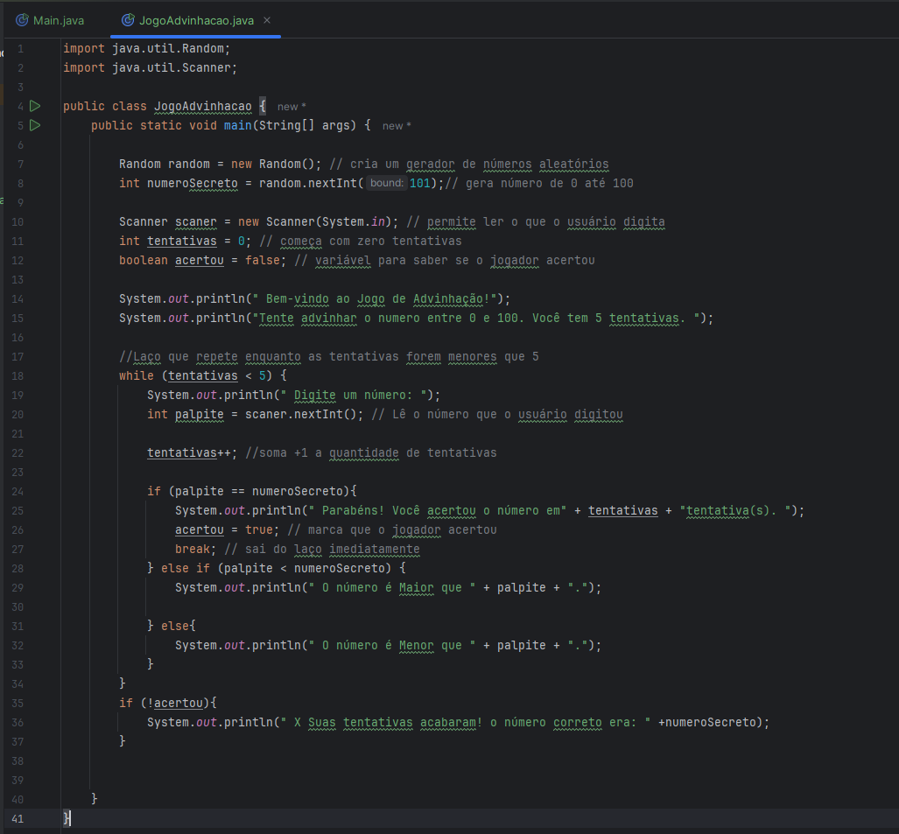Close the JogoAdvinhacao.java tab

tap(267, 20)
